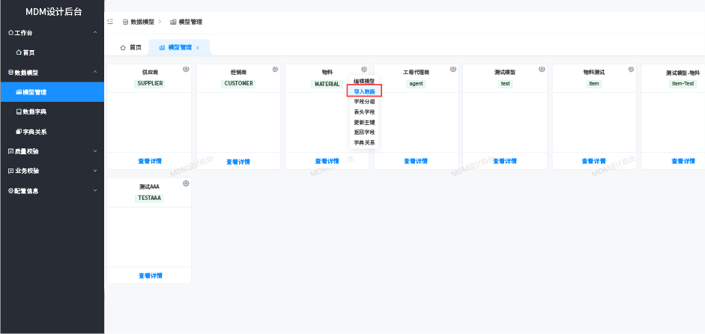Open 查看详情 for 测试AAA card
Image resolution: width=705 pixels, height=334 pixels.
pos(150,276)
